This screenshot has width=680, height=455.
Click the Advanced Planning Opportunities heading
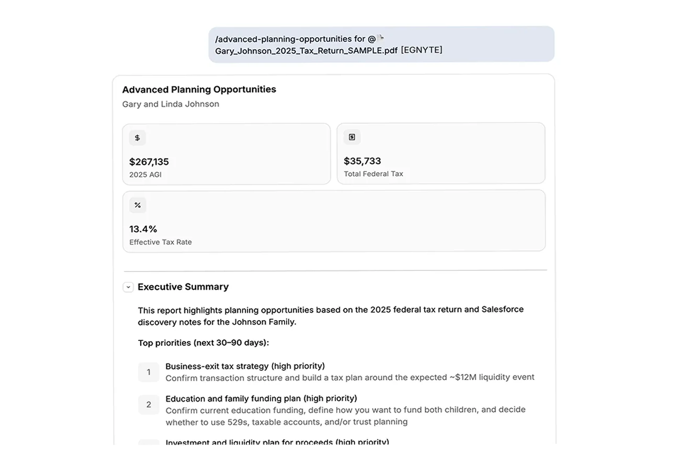click(x=199, y=89)
